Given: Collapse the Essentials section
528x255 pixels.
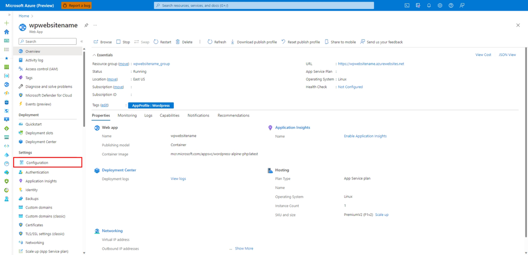Looking at the screenshot, I should pyautogui.click(x=103, y=55).
